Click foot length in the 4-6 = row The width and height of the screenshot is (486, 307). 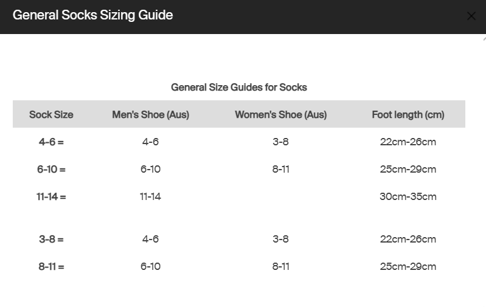[408, 142]
